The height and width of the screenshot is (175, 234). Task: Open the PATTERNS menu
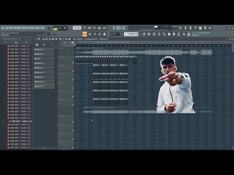pos(17,28)
